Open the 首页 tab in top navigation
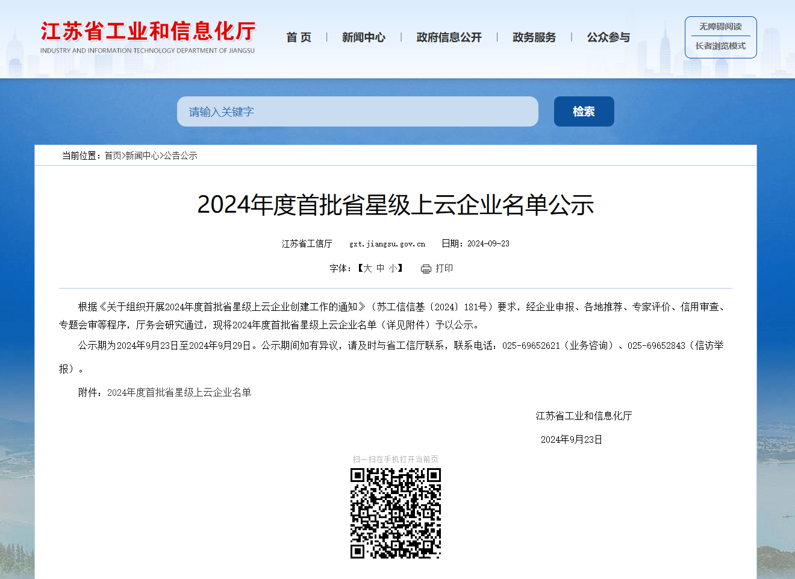795x579 pixels. tap(299, 37)
